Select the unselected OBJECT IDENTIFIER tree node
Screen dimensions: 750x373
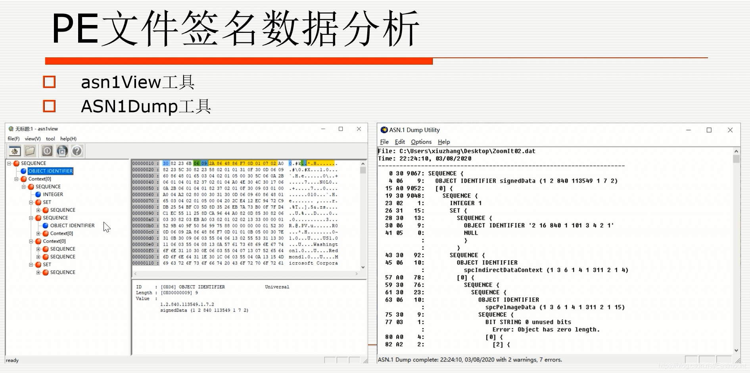point(72,226)
